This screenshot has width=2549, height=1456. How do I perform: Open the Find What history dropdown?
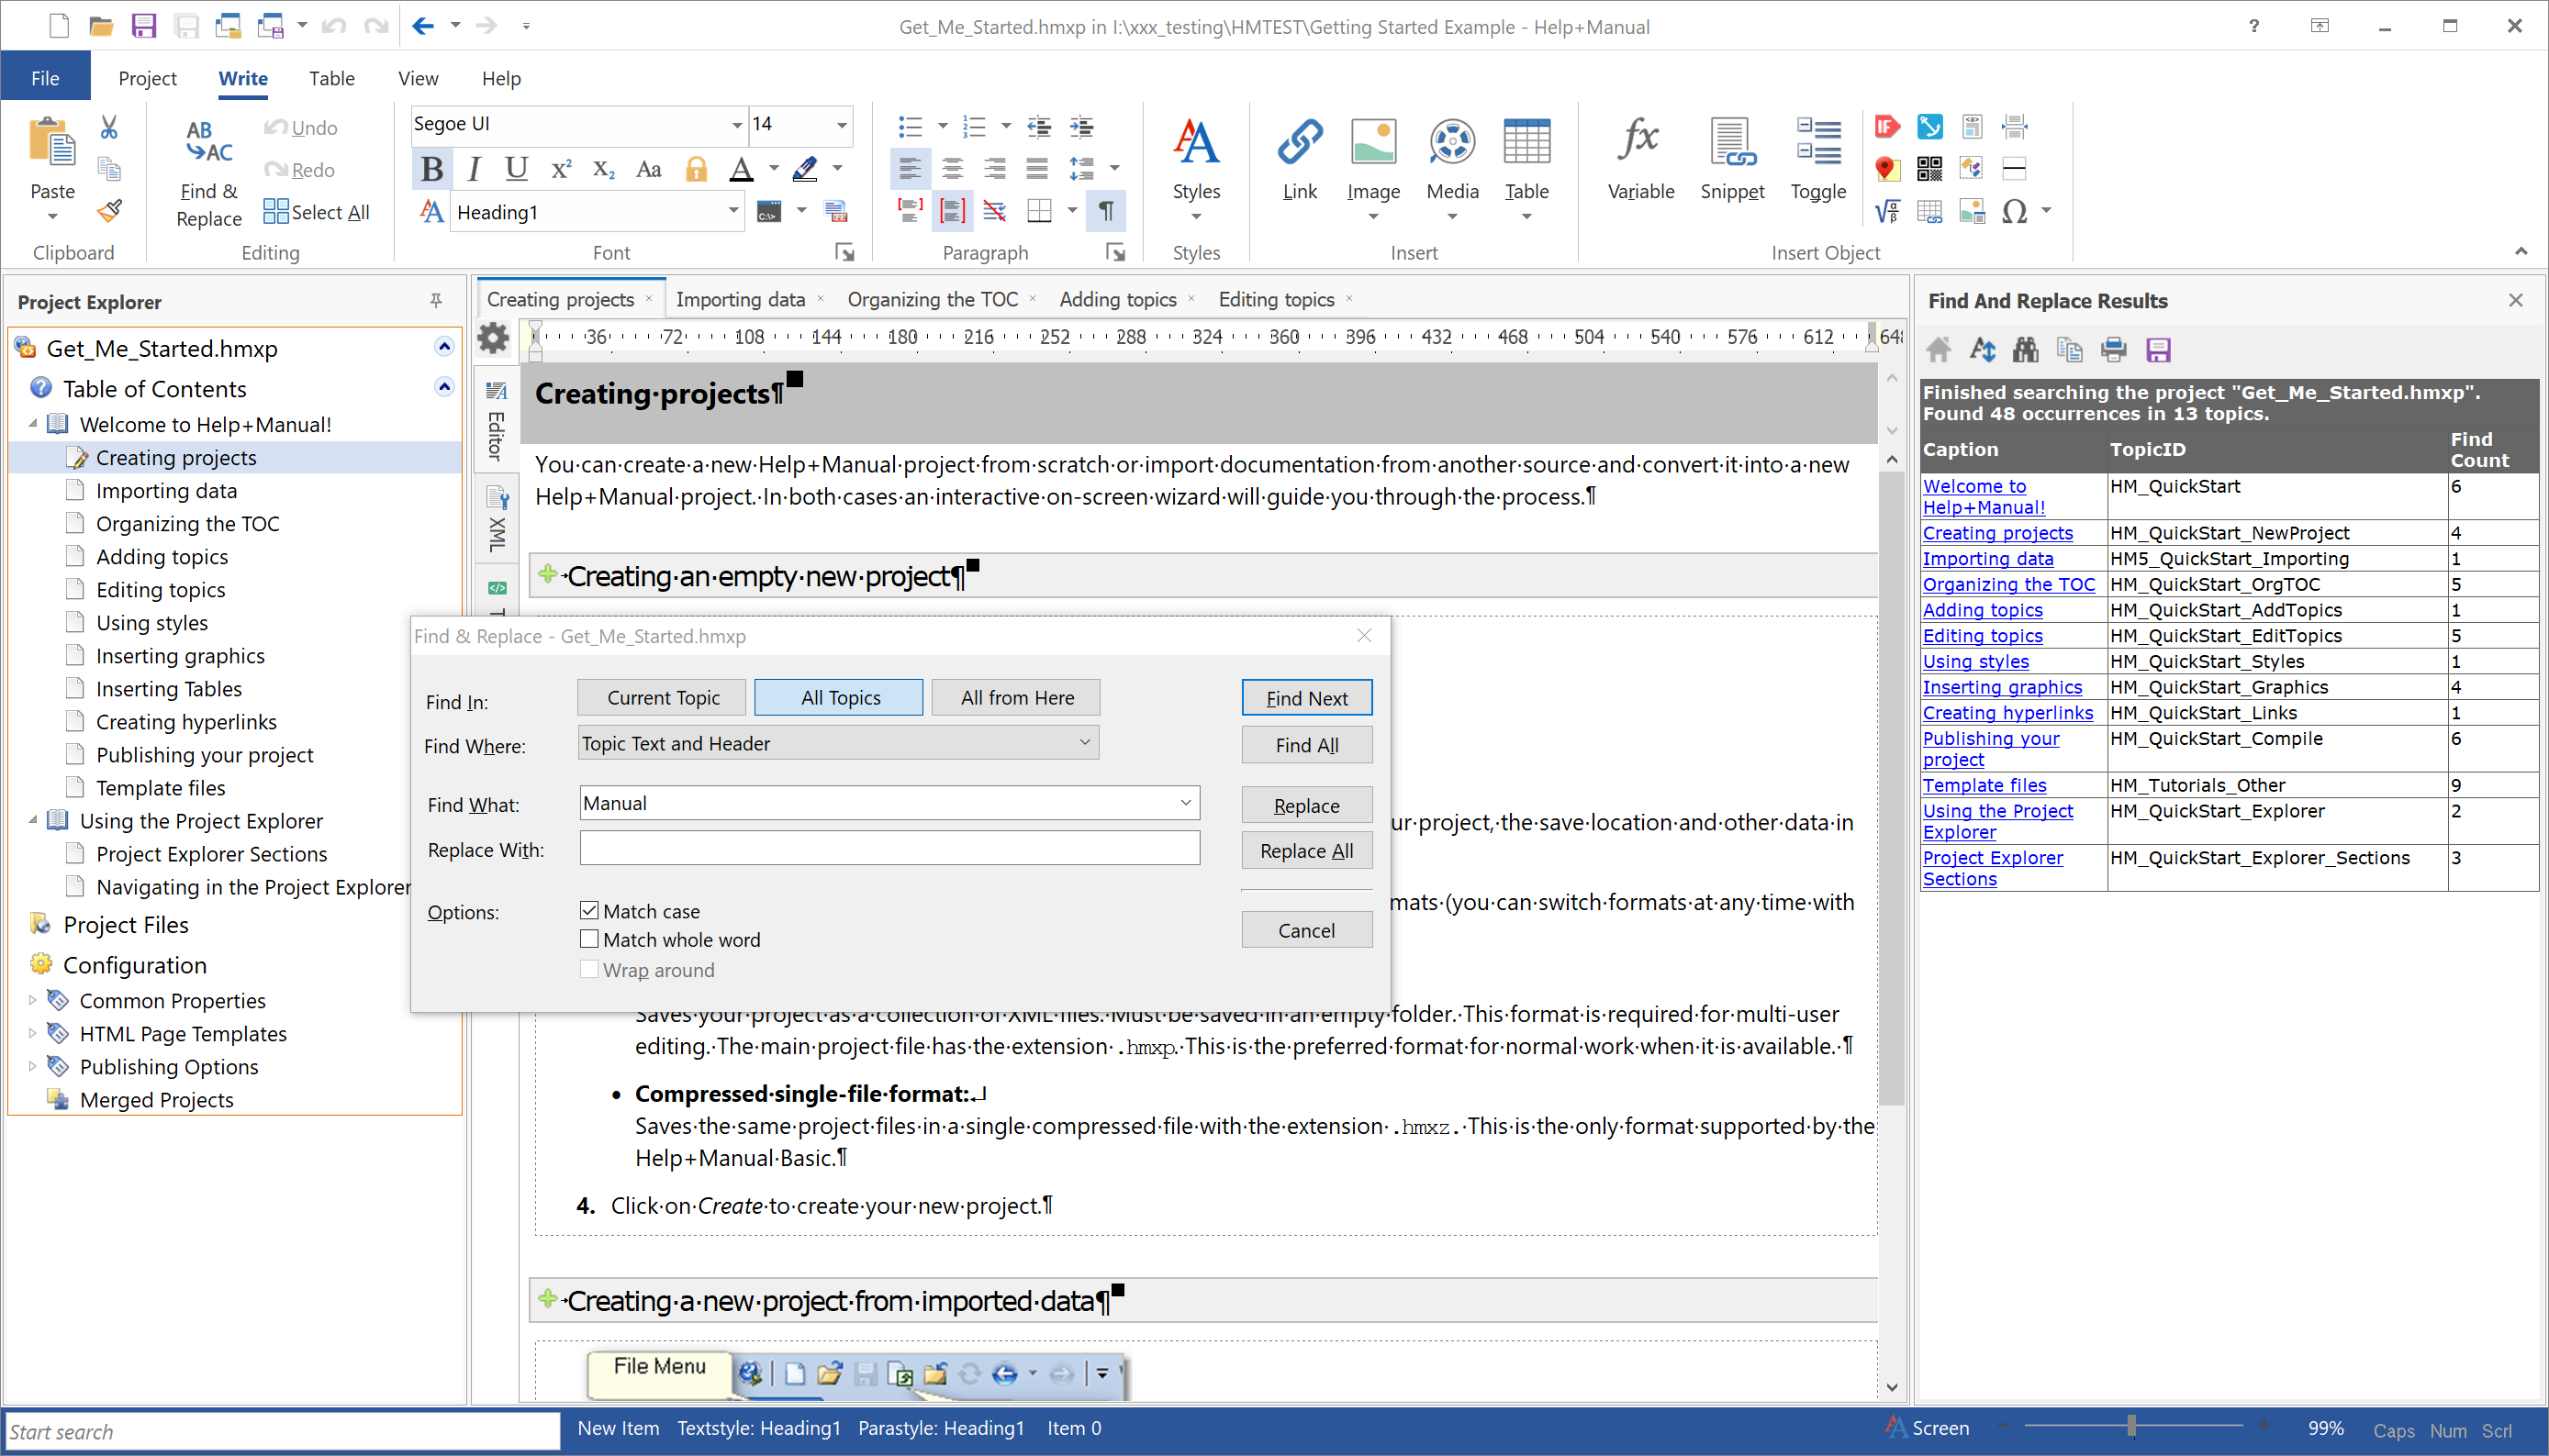point(1186,802)
